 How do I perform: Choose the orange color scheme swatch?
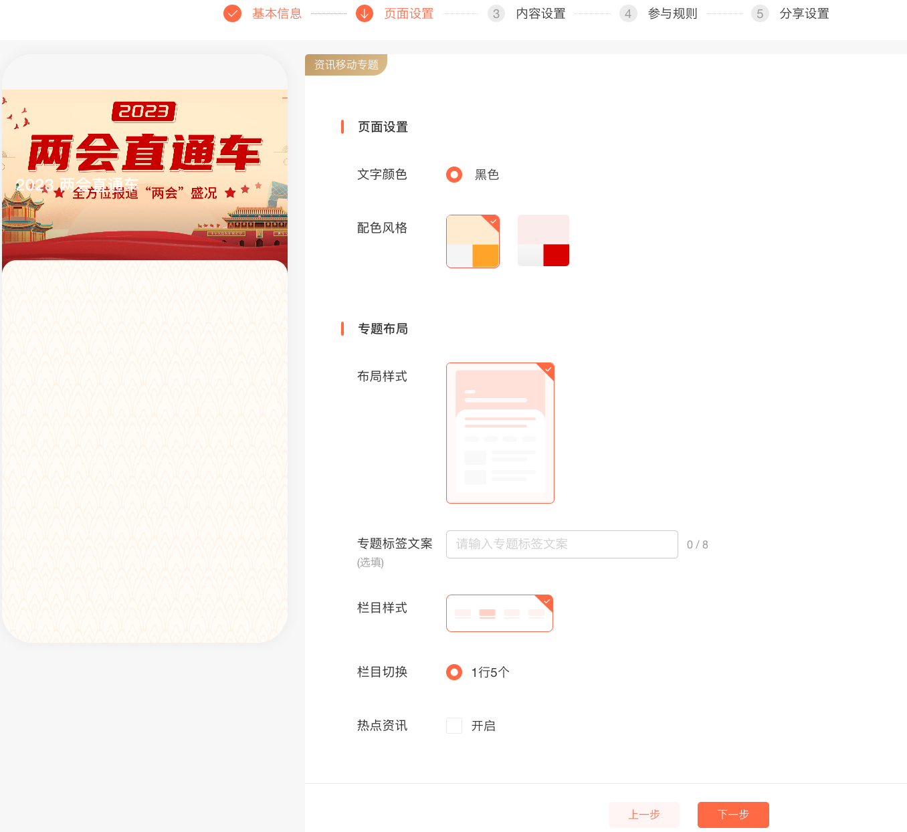pos(473,241)
